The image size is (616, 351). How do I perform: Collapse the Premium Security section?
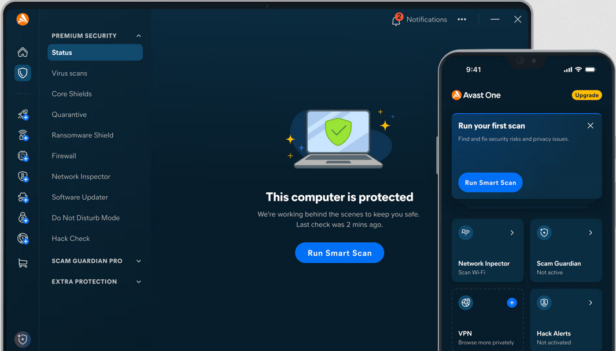point(139,36)
